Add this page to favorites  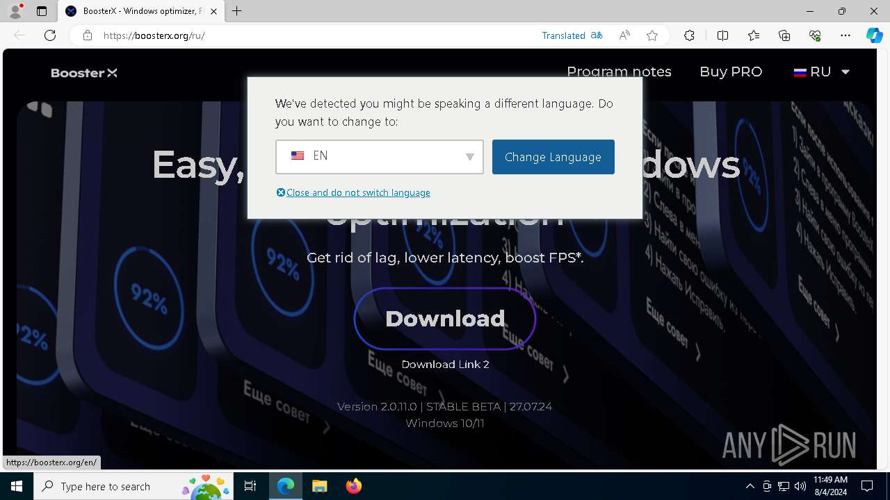[x=652, y=35]
